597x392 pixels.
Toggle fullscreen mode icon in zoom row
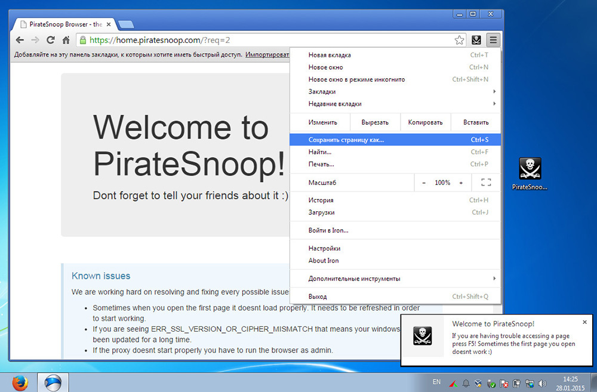[486, 183]
